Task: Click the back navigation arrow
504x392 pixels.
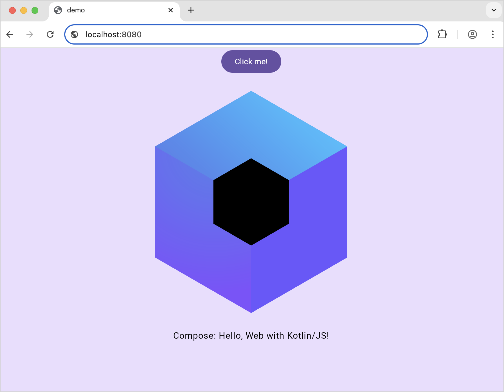Action: click(10, 34)
